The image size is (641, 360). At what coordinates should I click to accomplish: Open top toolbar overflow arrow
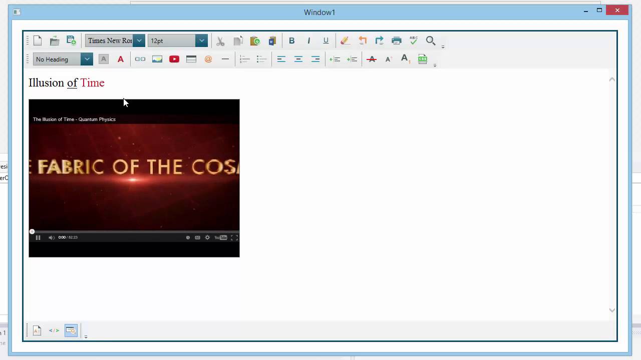tap(443, 46)
